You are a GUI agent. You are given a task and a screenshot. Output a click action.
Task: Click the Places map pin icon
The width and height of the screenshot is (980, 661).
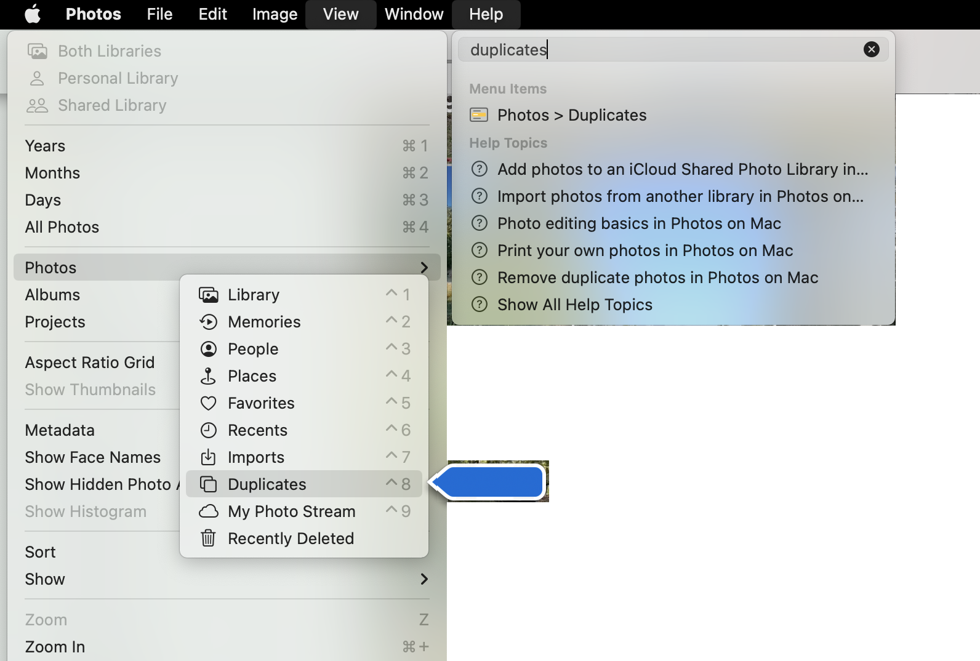click(209, 376)
